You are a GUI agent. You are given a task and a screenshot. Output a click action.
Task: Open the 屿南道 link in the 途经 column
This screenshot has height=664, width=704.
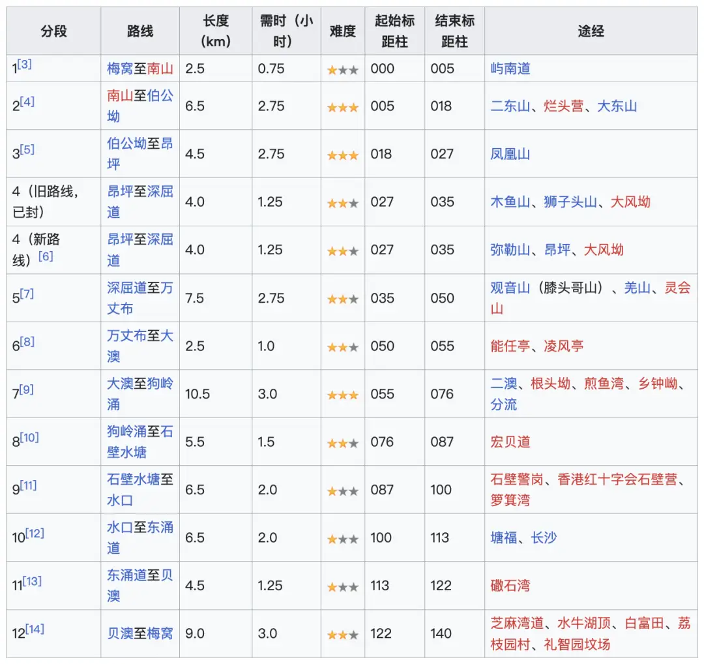(x=509, y=68)
